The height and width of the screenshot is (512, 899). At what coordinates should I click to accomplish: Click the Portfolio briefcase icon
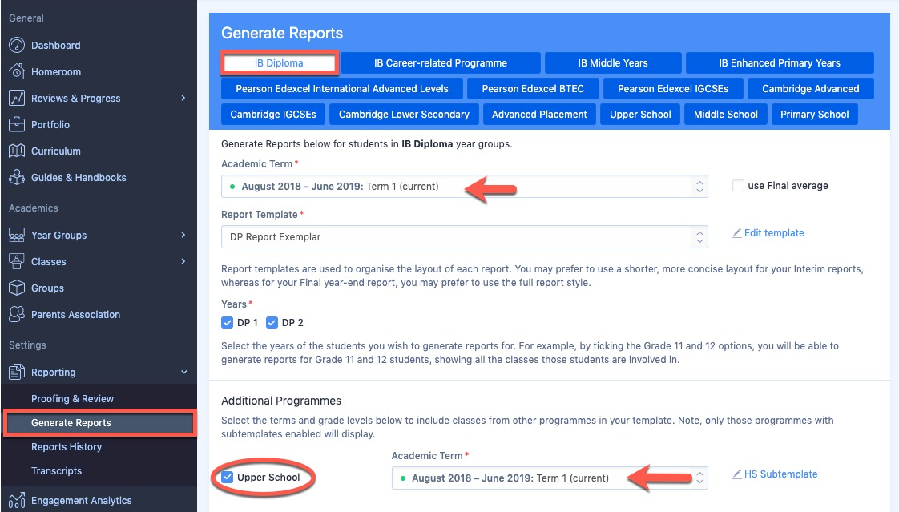[17, 124]
